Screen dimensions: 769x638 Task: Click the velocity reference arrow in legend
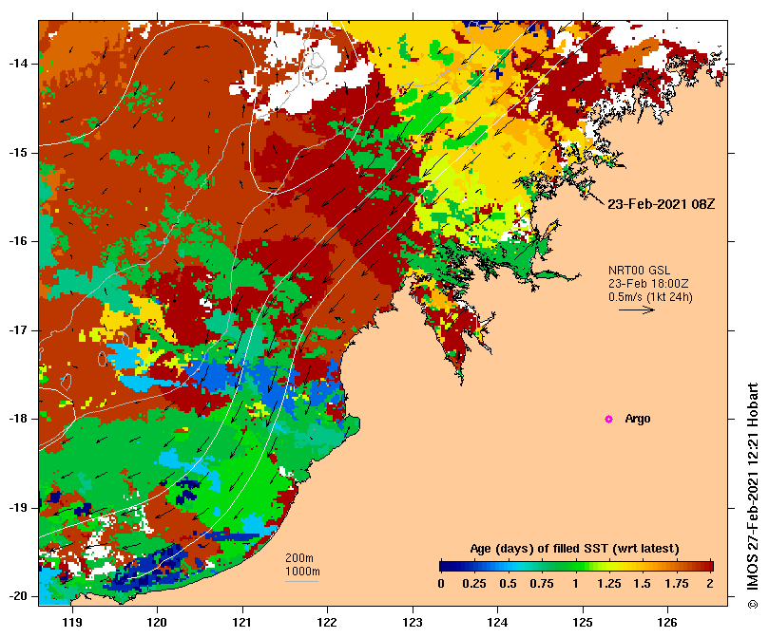(x=637, y=310)
